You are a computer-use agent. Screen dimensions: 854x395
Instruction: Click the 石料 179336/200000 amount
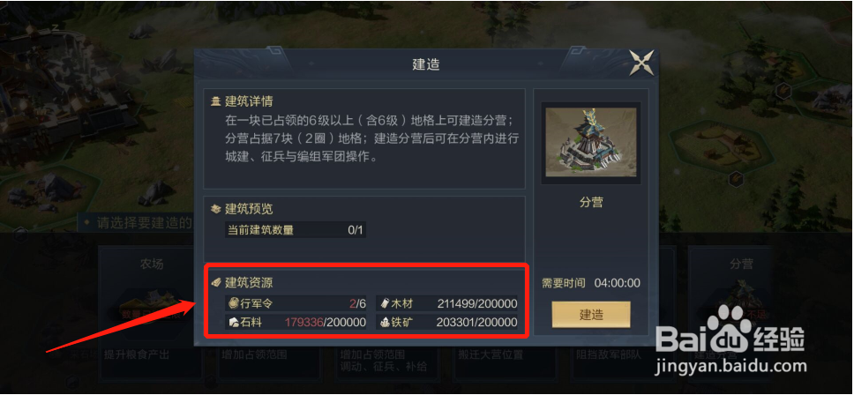tap(326, 322)
